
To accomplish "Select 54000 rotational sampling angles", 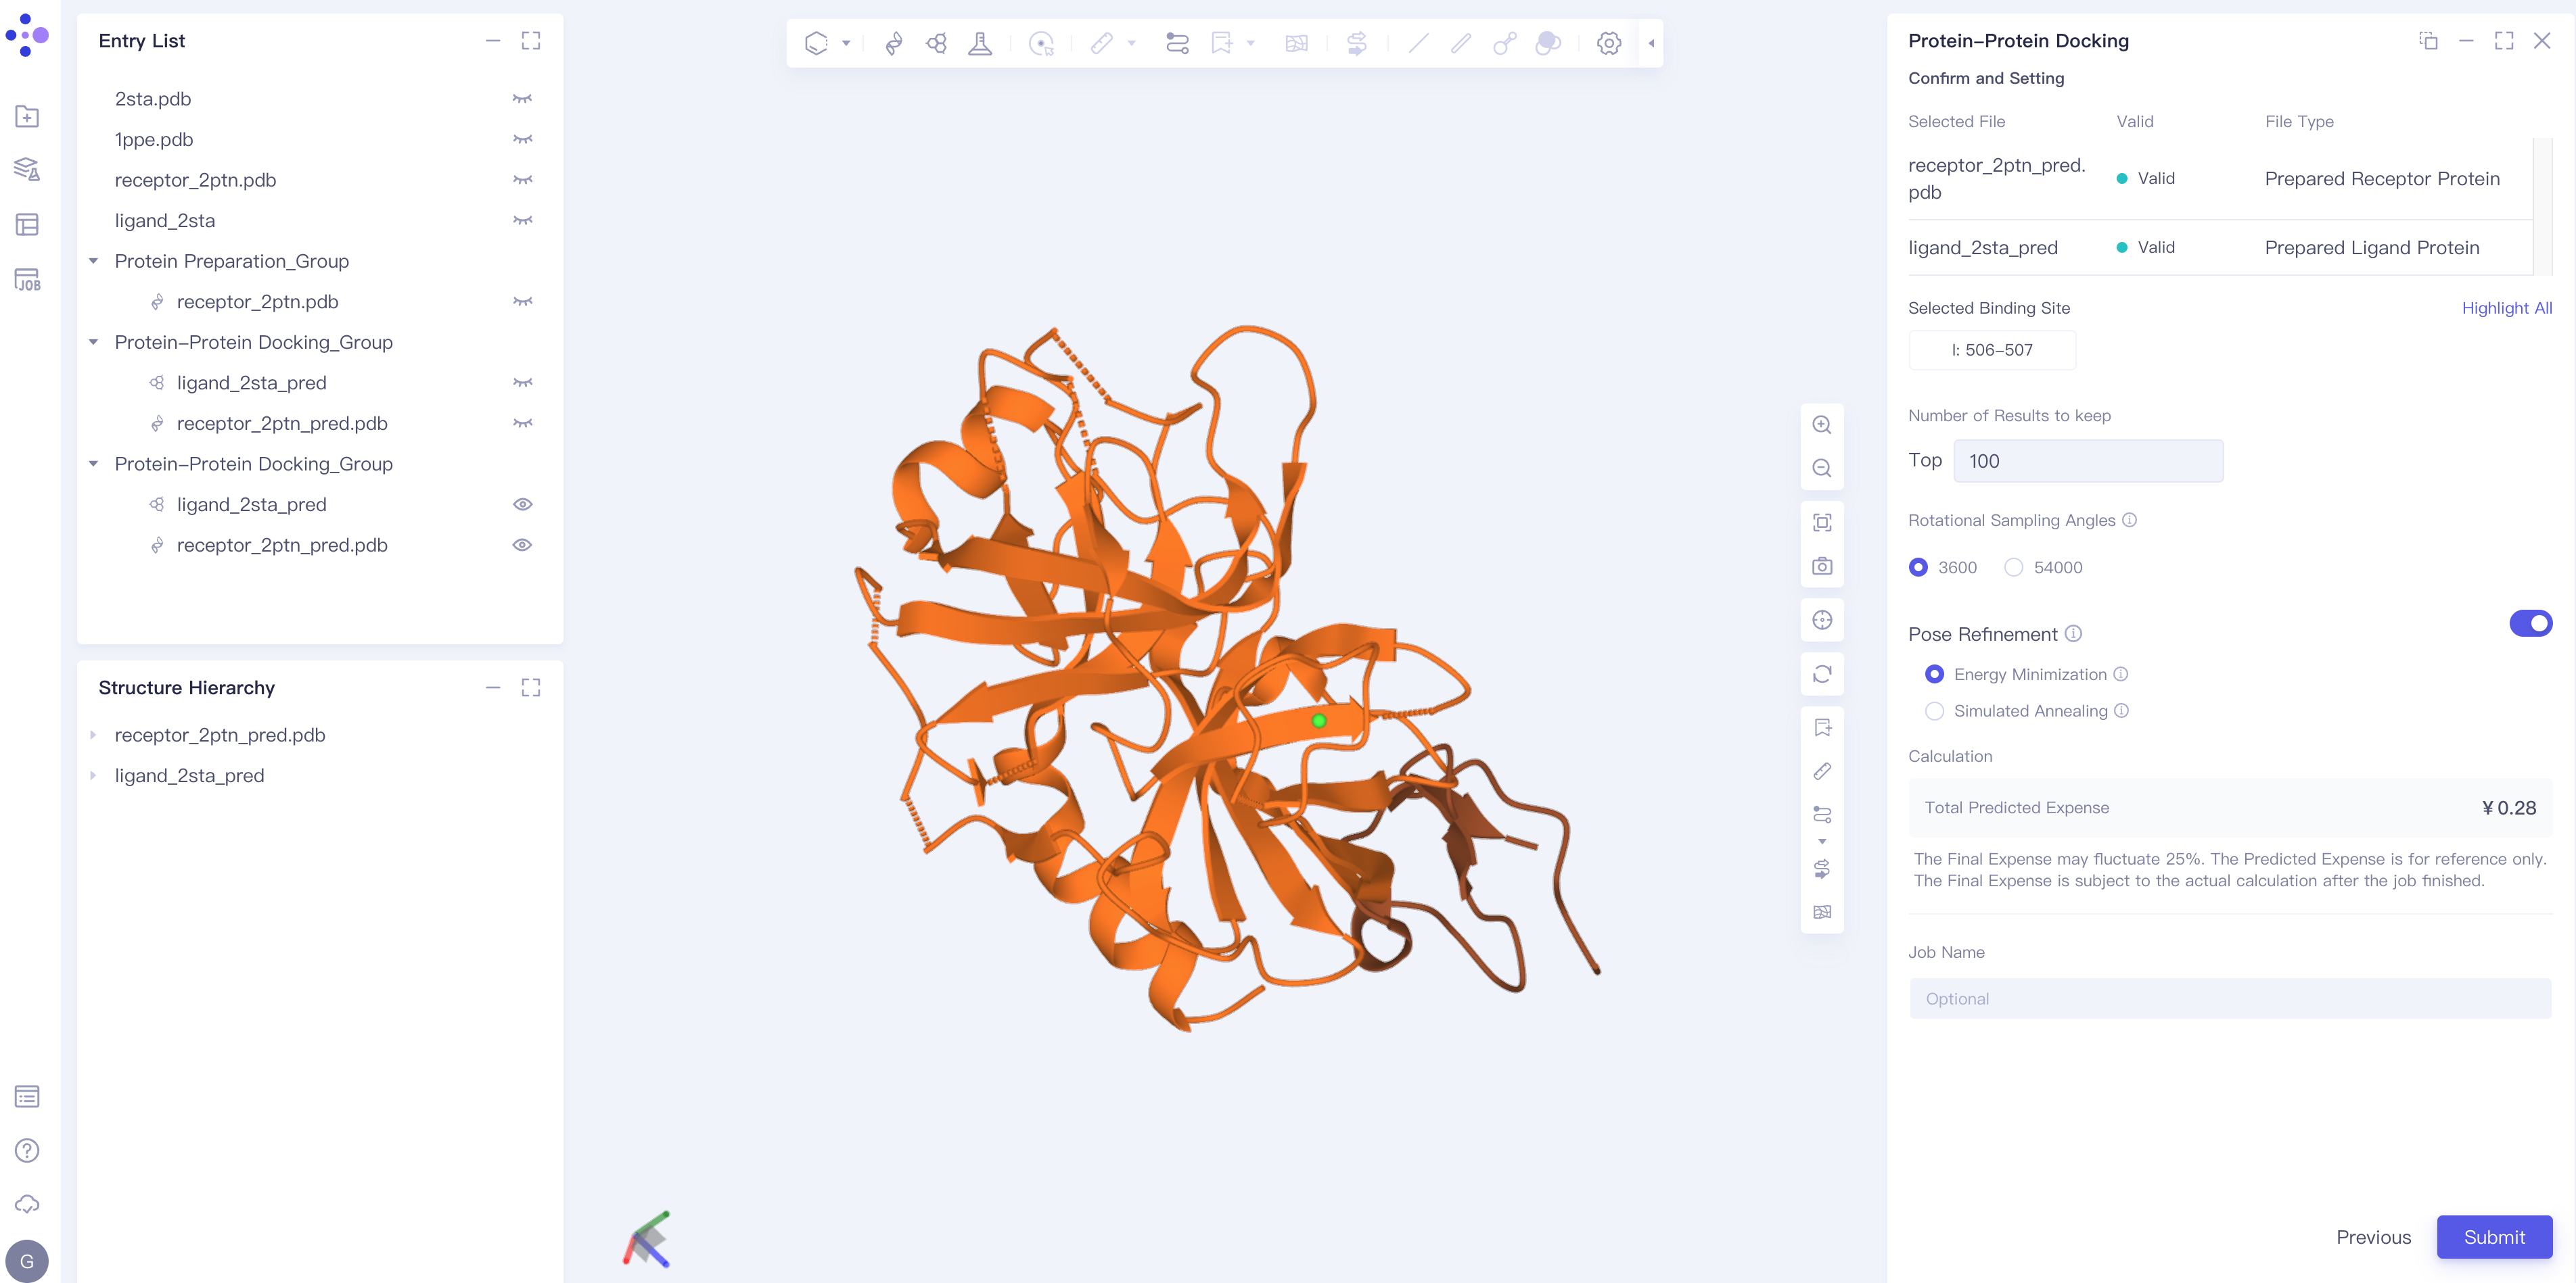I will [x=2014, y=568].
